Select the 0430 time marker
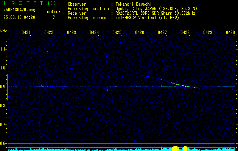This screenshot has height=151, width=238. (230, 33)
